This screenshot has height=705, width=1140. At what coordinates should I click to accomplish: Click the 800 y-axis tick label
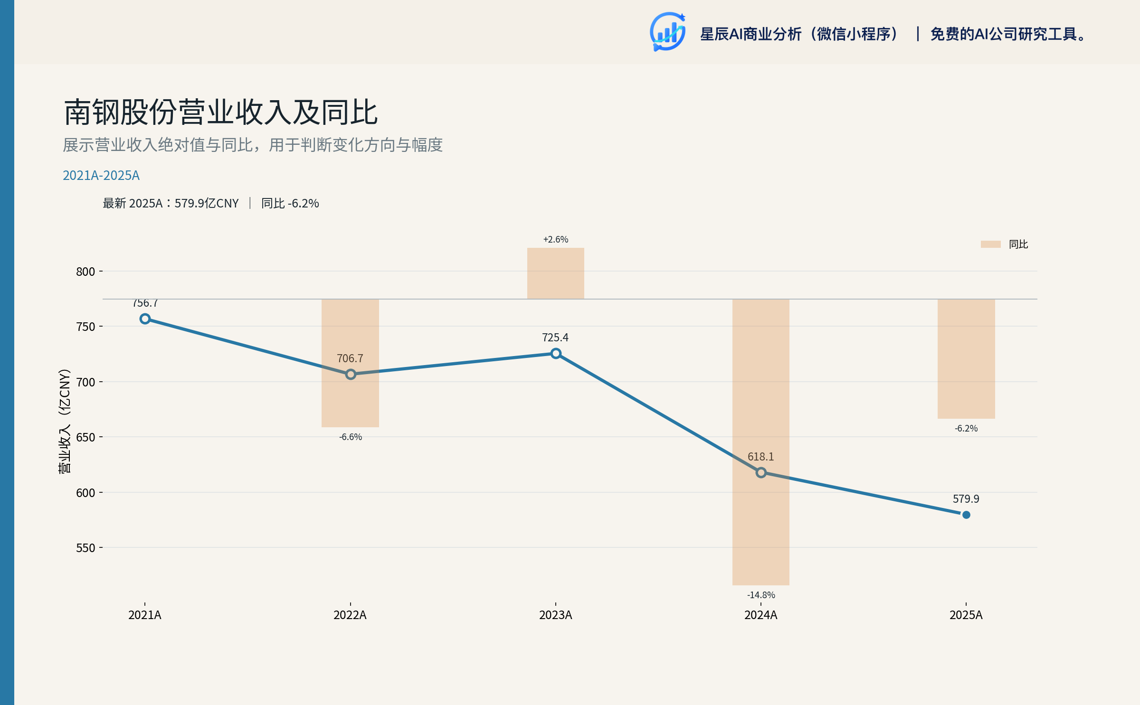(x=85, y=272)
